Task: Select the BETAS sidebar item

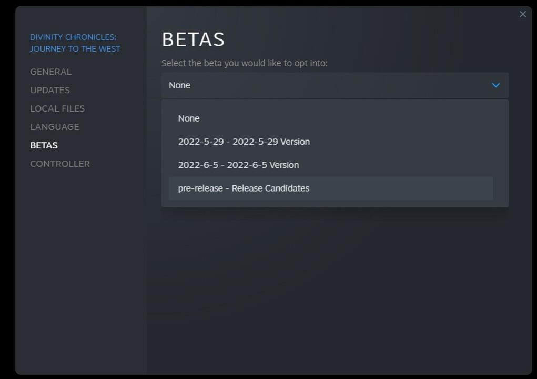Action: (44, 145)
